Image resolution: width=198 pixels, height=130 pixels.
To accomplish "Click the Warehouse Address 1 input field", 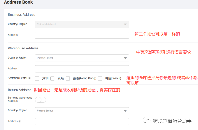I will click(82, 69).
